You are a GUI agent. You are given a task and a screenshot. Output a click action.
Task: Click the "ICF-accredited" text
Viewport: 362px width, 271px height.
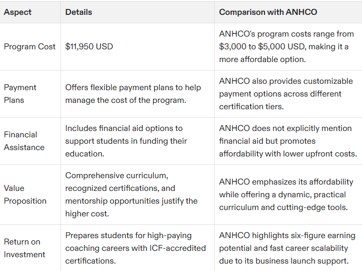pos(178,248)
